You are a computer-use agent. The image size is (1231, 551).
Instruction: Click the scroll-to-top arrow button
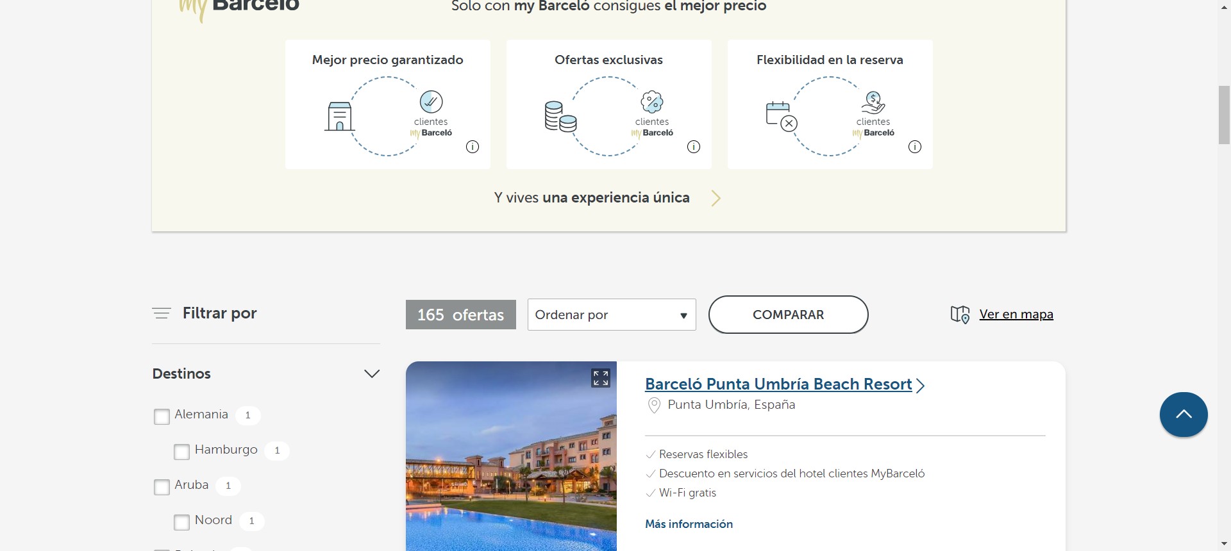[1184, 415]
